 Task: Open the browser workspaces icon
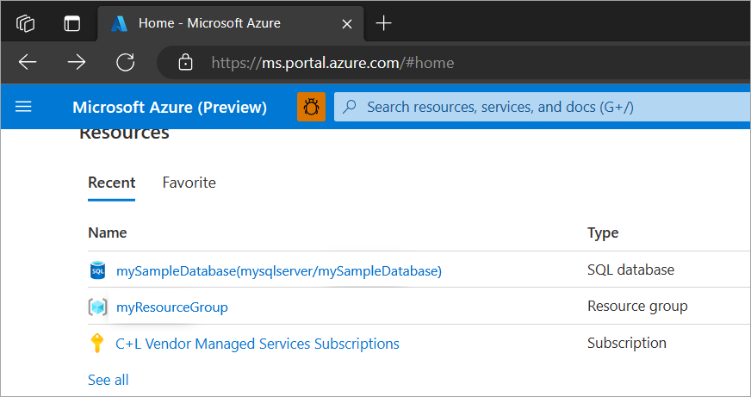pyautogui.click(x=25, y=23)
